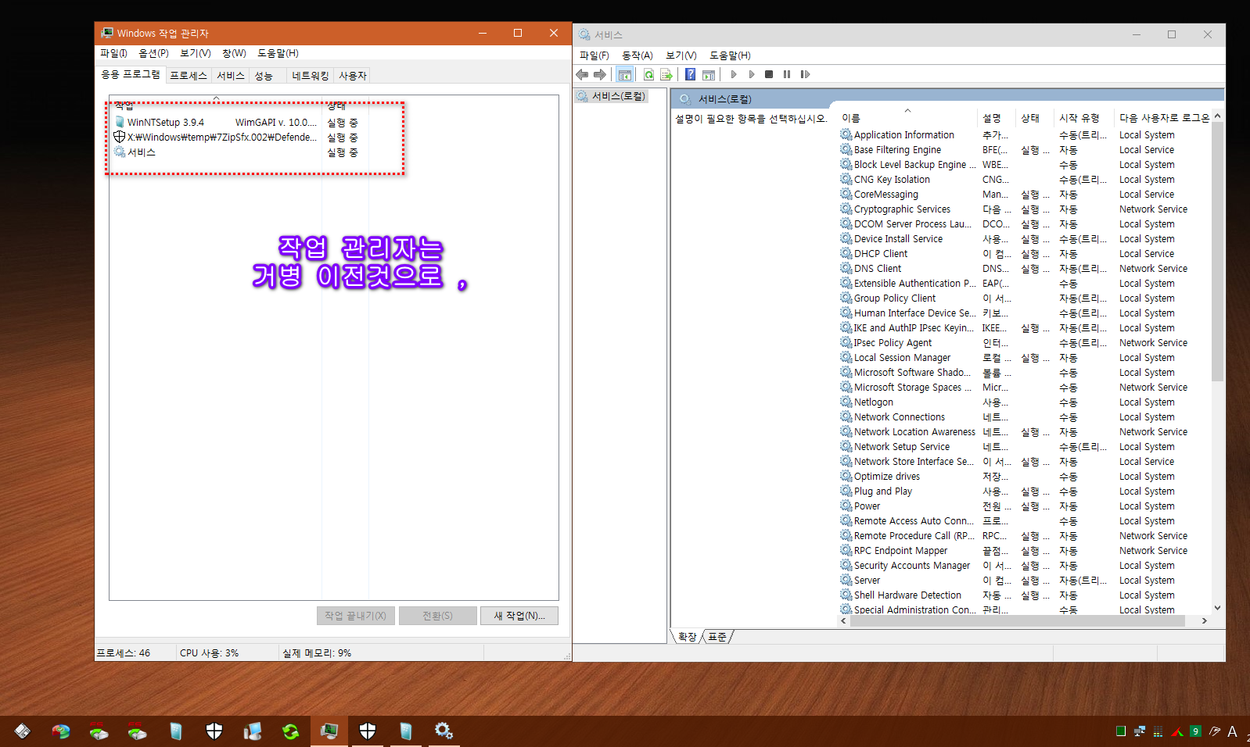Image resolution: width=1250 pixels, height=747 pixels.
Task: Click the forward arrow in Services toolbar
Action: [600, 74]
